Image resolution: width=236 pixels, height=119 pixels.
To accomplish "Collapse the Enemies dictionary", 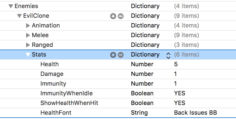I will coord(11,6).
